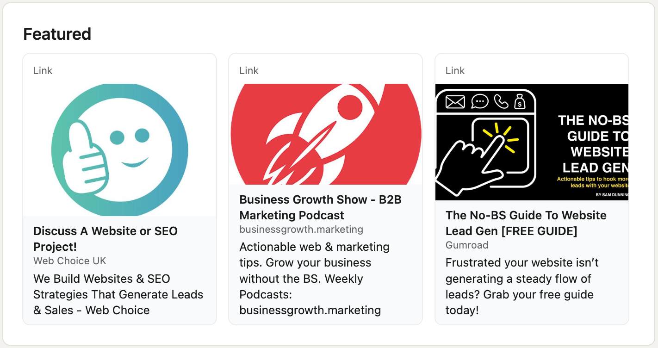The width and height of the screenshot is (658, 348).
Task: Click the speech bubble icon on the black card
Action: pos(480,101)
